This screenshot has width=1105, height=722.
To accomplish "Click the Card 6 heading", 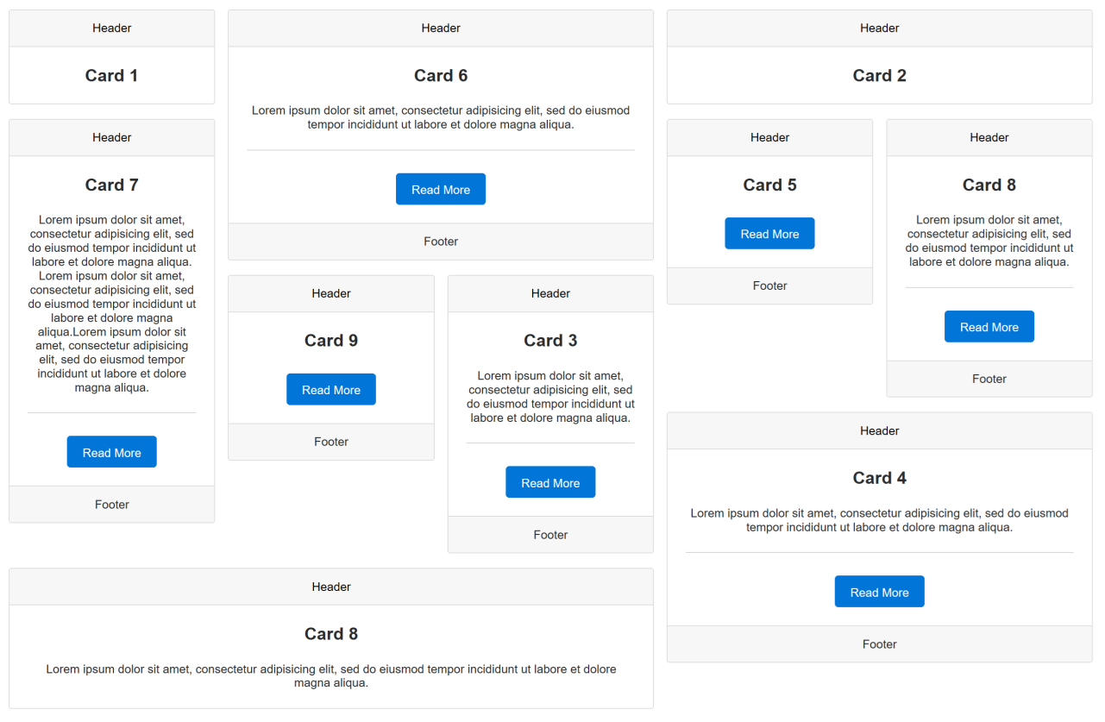I will (x=441, y=75).
